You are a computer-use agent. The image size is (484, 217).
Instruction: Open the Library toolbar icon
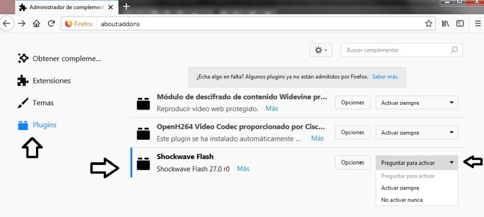click(x=445, y=24)
